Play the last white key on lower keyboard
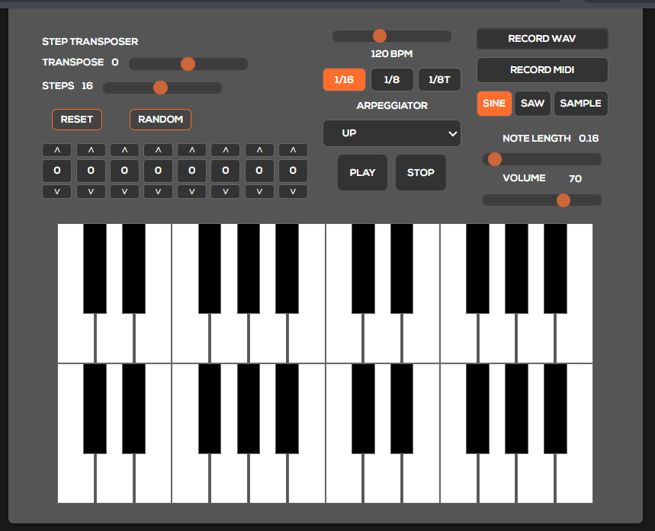 tap(575, 478)
